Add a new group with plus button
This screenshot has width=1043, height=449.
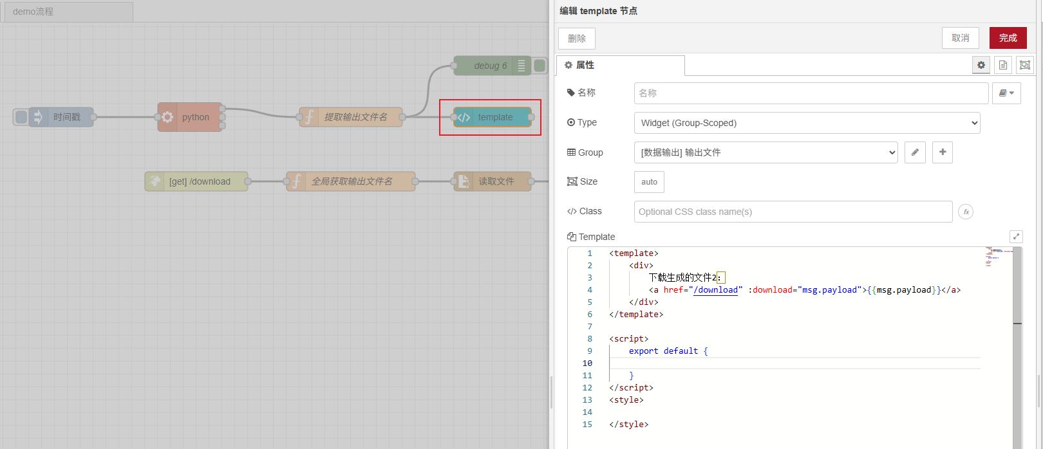tap(943, 152)
